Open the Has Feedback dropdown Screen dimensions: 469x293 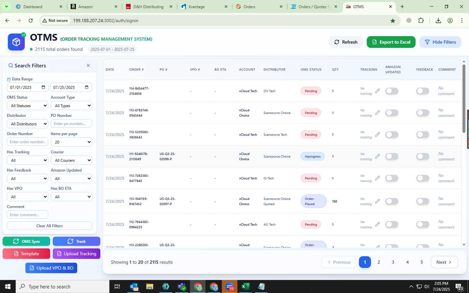(27, 178)
